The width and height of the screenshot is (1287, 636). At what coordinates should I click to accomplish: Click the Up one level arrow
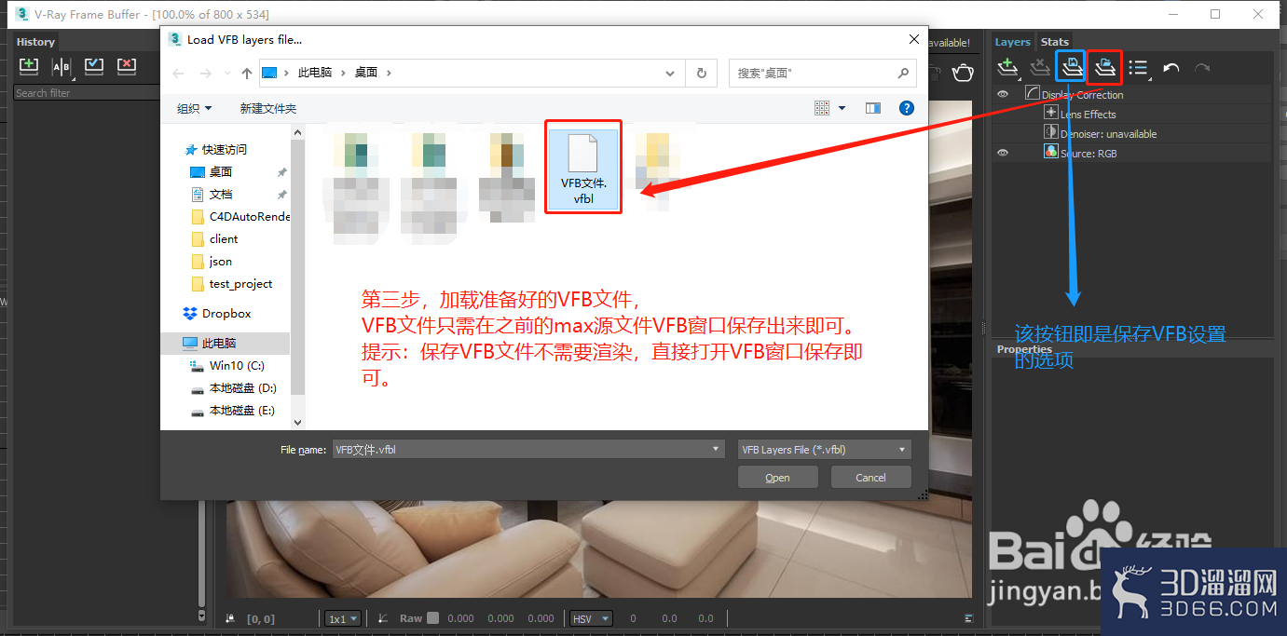click(x=246, y=73)
